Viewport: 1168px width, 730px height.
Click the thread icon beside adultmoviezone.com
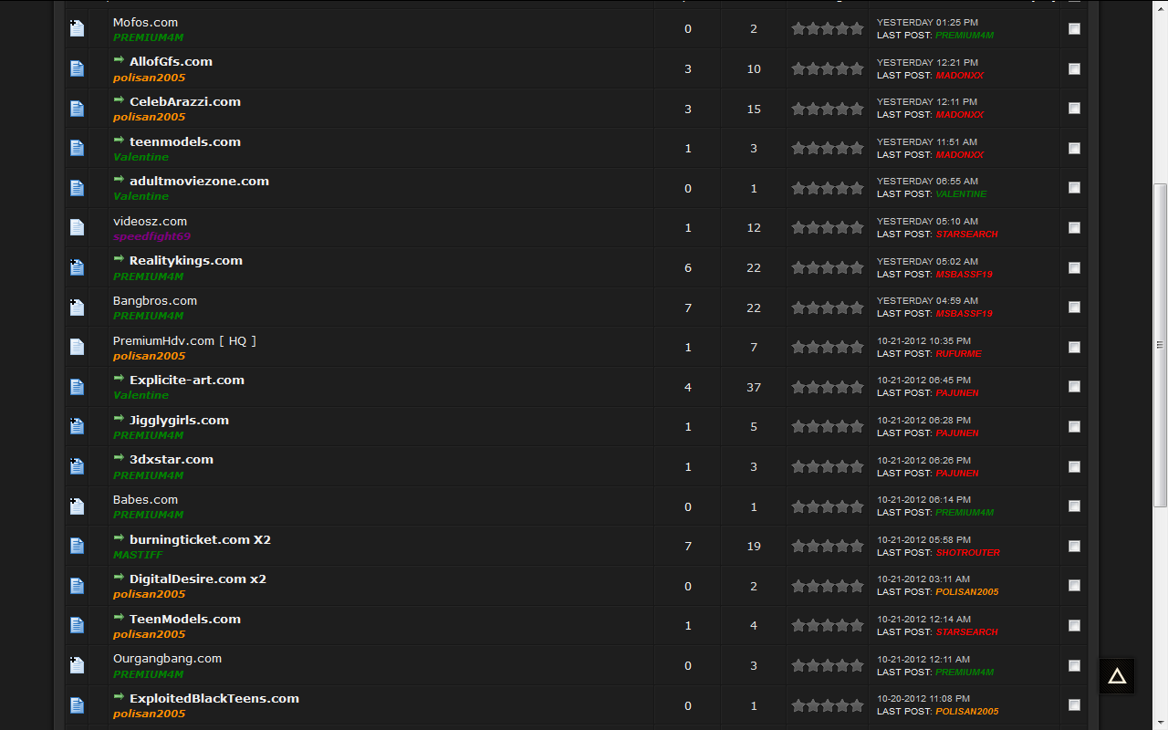[x=77, y=188]
